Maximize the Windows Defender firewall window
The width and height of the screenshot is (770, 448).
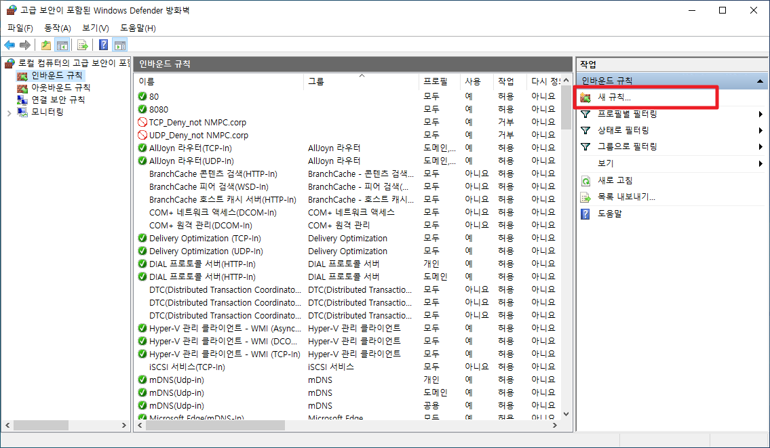point(723,10)
